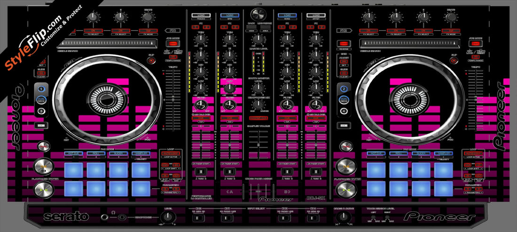The image size is (517, 232).
Task: Click the Censor/Reverse button on right deck
Action: [344, 44]
